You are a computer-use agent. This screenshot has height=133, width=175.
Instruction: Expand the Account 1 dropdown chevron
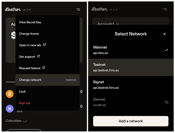point(117,24)
